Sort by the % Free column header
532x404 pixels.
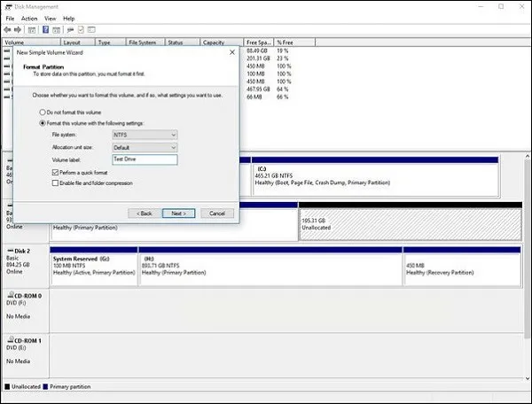(x=295, y=43)
